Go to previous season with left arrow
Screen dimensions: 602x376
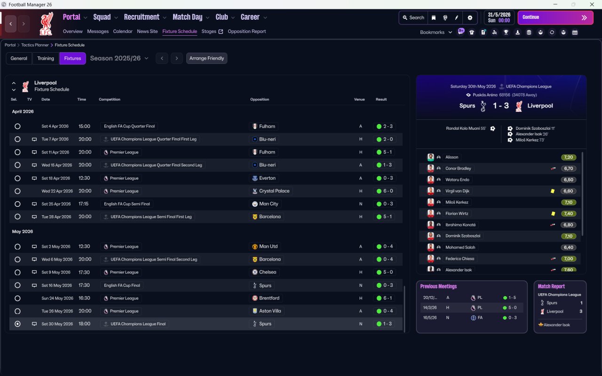tap(162, 58)
